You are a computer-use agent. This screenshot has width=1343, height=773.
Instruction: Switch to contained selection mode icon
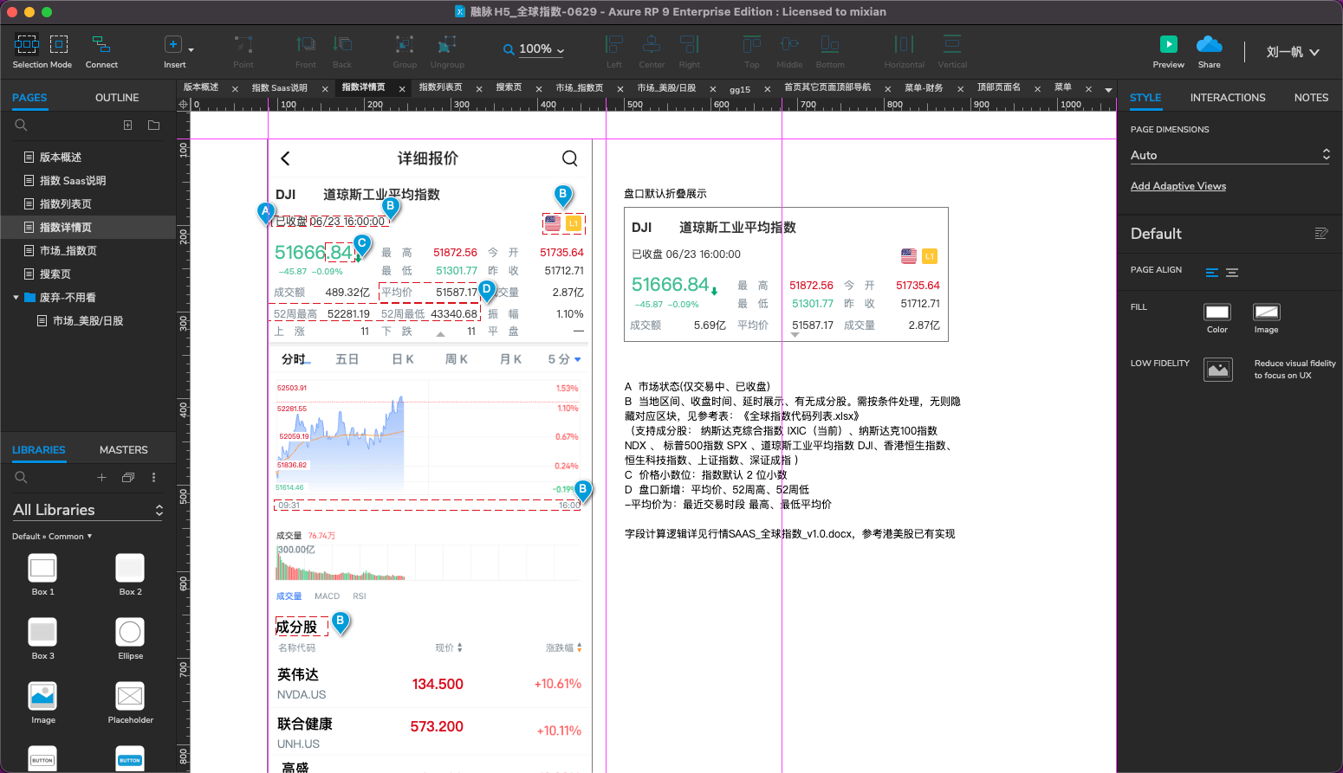pyautogui.click(x=59, y=44)
